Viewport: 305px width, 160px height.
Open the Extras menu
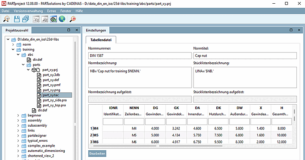(x=52, y=11)
